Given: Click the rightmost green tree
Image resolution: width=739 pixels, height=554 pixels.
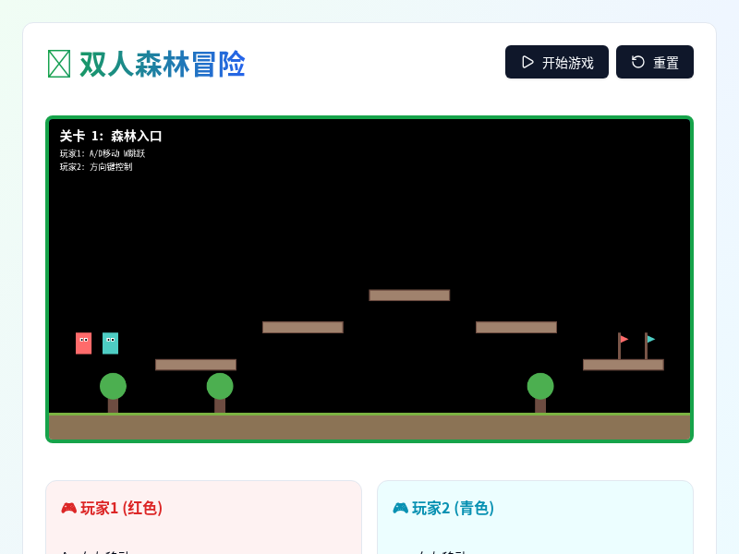Looking at the screenshot, I should click(540, 388).
